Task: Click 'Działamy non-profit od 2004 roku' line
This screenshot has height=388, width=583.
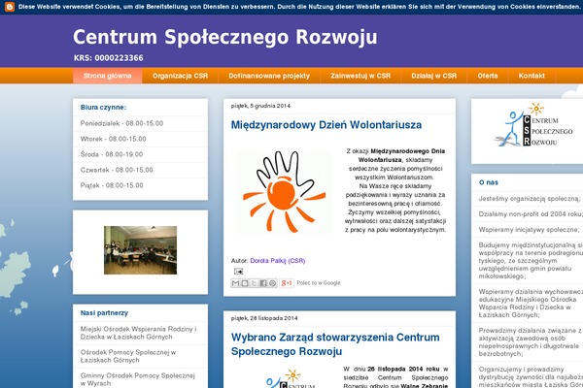Action: pos(531,214)
